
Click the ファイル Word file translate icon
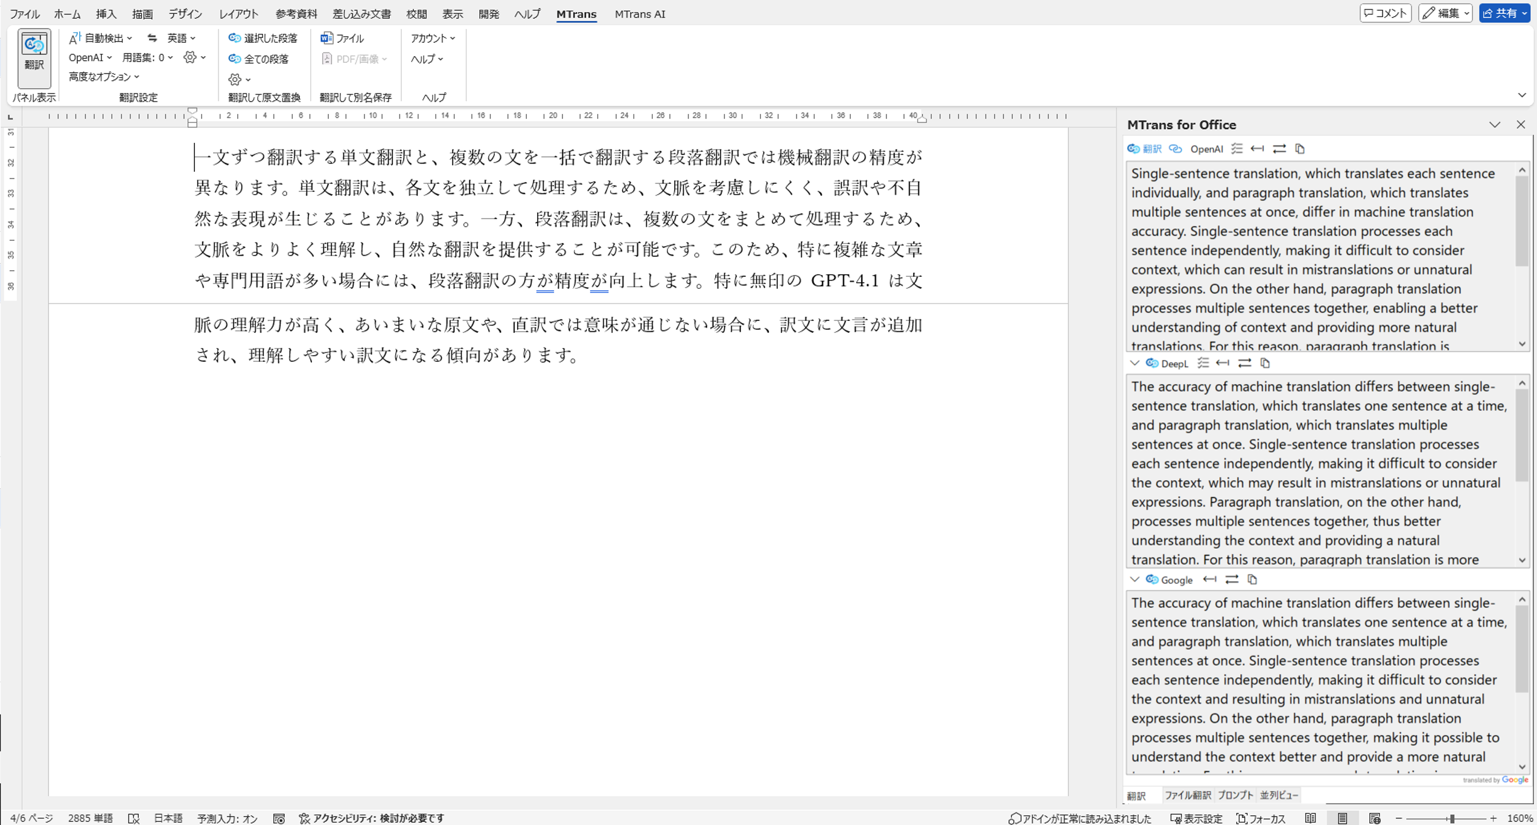(x=342, y=38)
